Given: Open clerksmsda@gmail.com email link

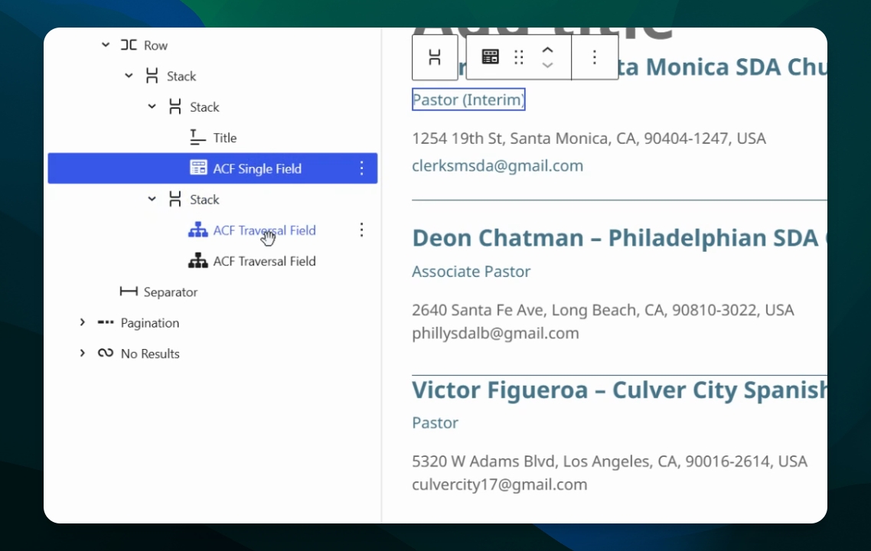Looking at the screenshot, I should pos(497,165).
